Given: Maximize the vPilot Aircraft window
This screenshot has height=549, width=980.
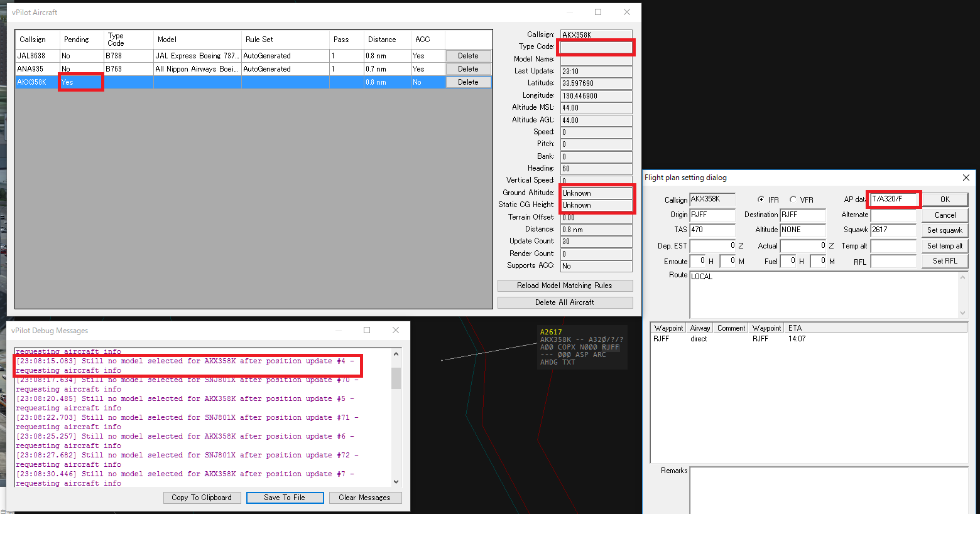Looking at the screenshot, I should (598, 12).
